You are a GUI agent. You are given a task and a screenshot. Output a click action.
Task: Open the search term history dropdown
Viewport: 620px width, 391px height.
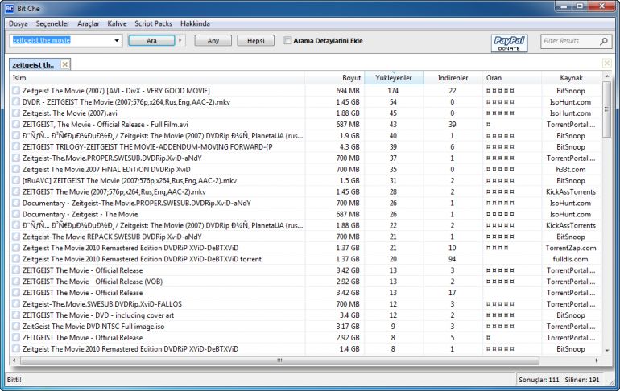(117, 40)
